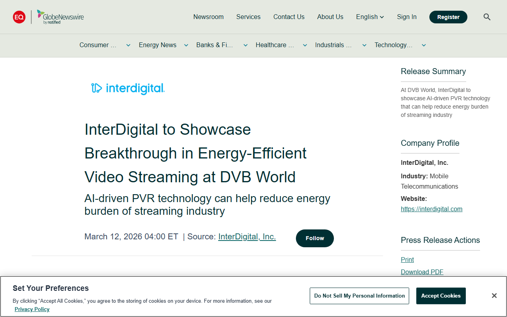The width and height of the screenshot is (507, 317).
Task: Click the Set Your Preferences title
Action: click(51, 288)
